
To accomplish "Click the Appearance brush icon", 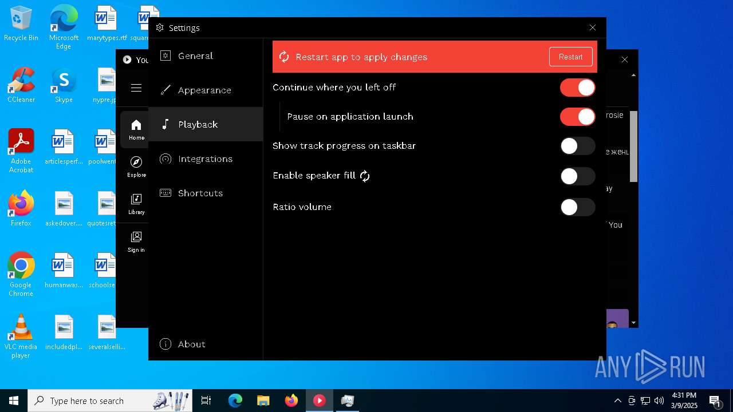I will (x=165, y=90).
